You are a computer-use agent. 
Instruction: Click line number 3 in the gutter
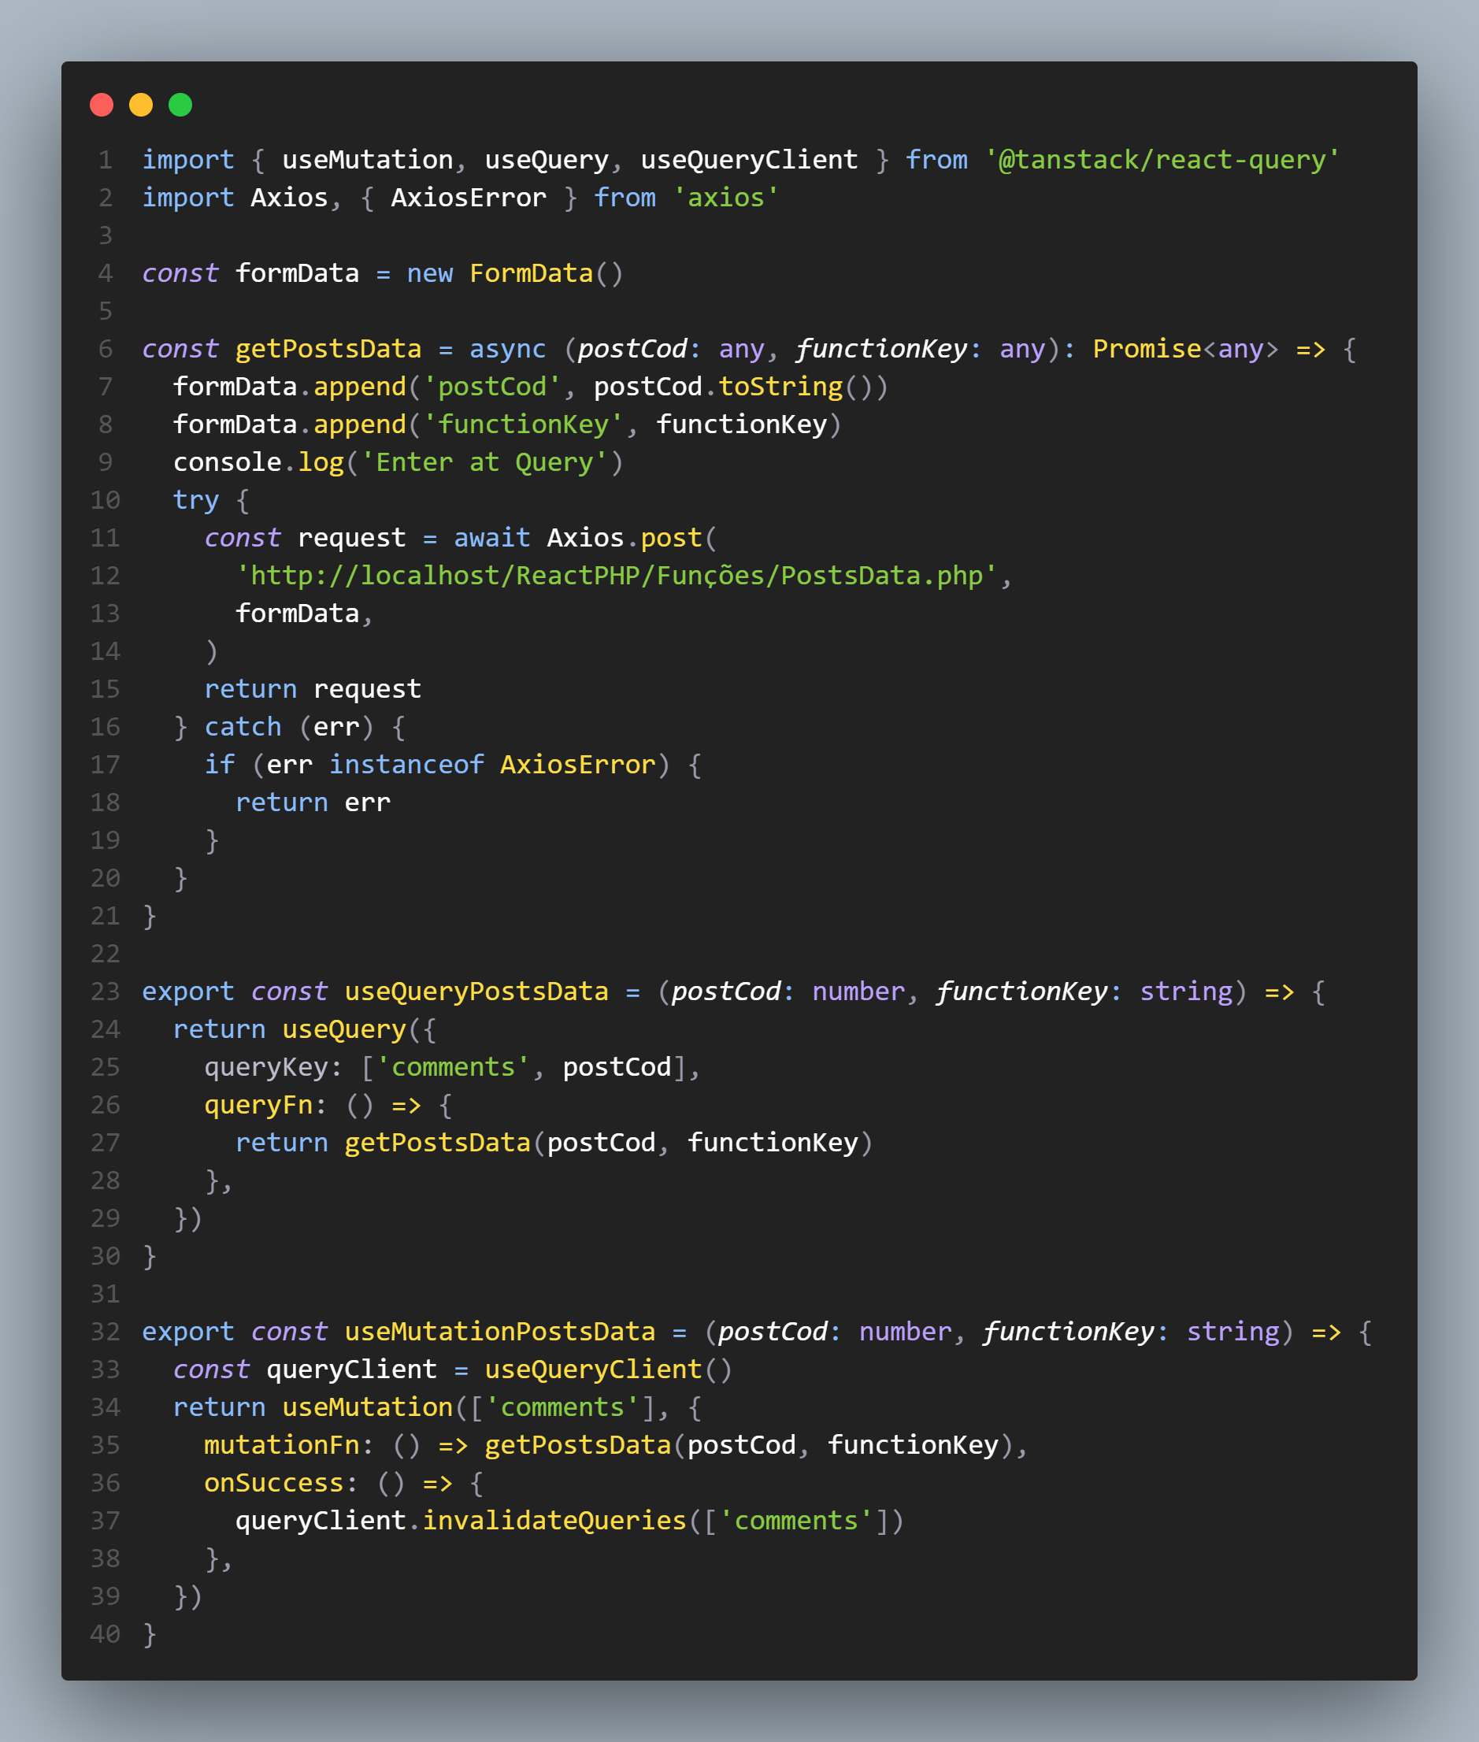(106, 235)
